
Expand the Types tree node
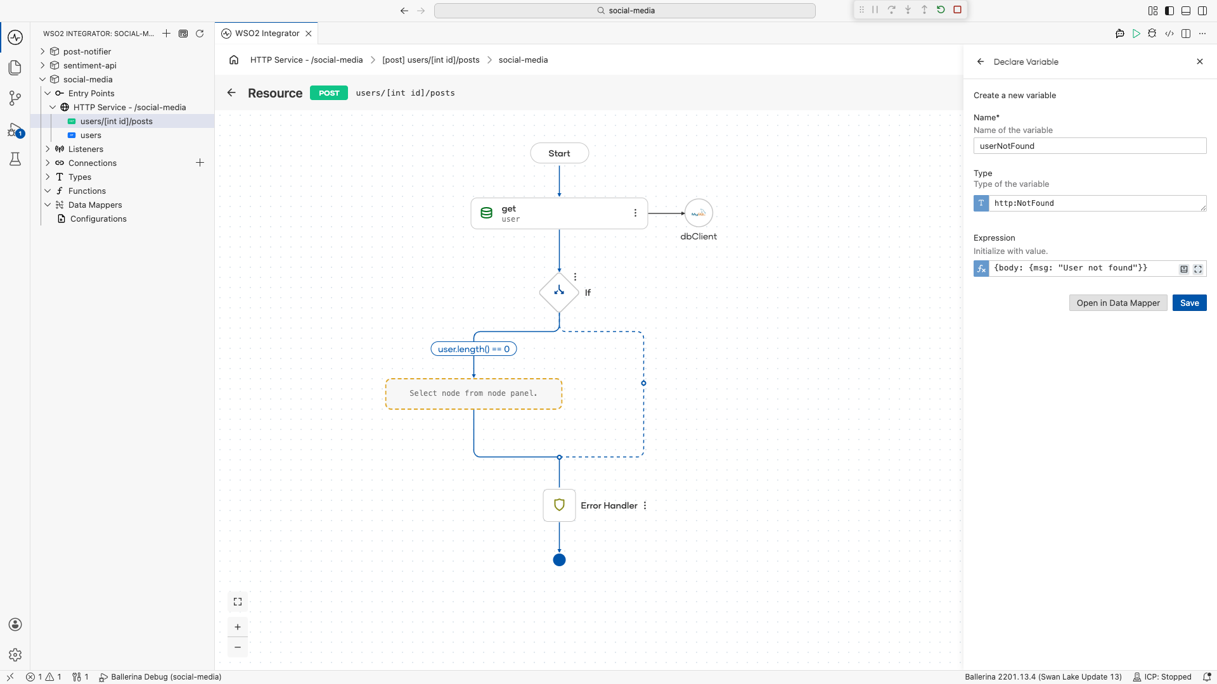48,177
